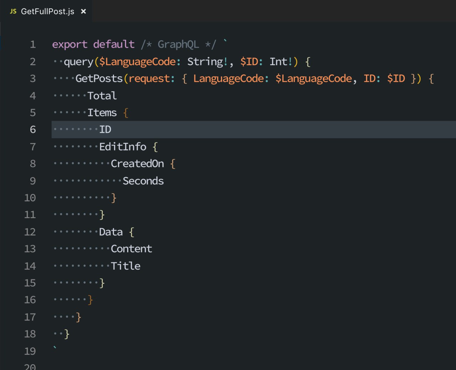Screen dimensions: 456x370
Task: Click closing brace on line 17
Action: [78, 317]
